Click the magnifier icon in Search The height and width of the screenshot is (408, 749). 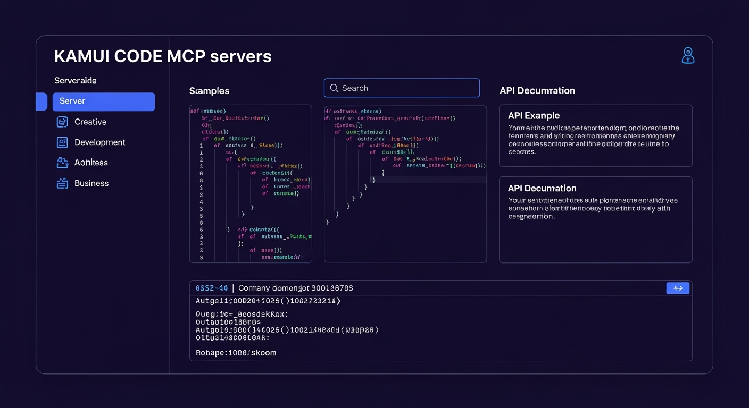tap(334, 88)
